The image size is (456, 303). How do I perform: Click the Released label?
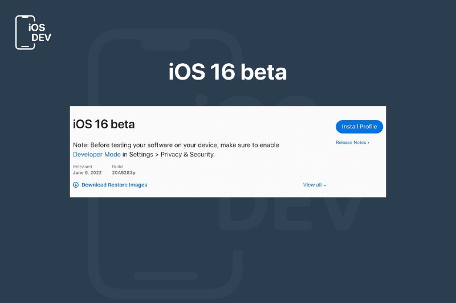coord(82,167)
